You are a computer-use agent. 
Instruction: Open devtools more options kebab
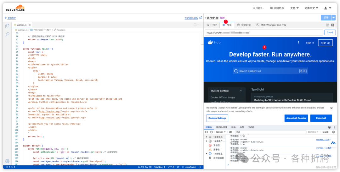(x=334, y=127)
